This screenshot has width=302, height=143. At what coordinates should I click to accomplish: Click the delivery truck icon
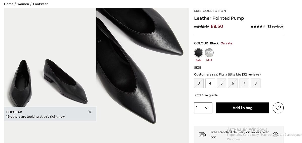coord(202,135)
